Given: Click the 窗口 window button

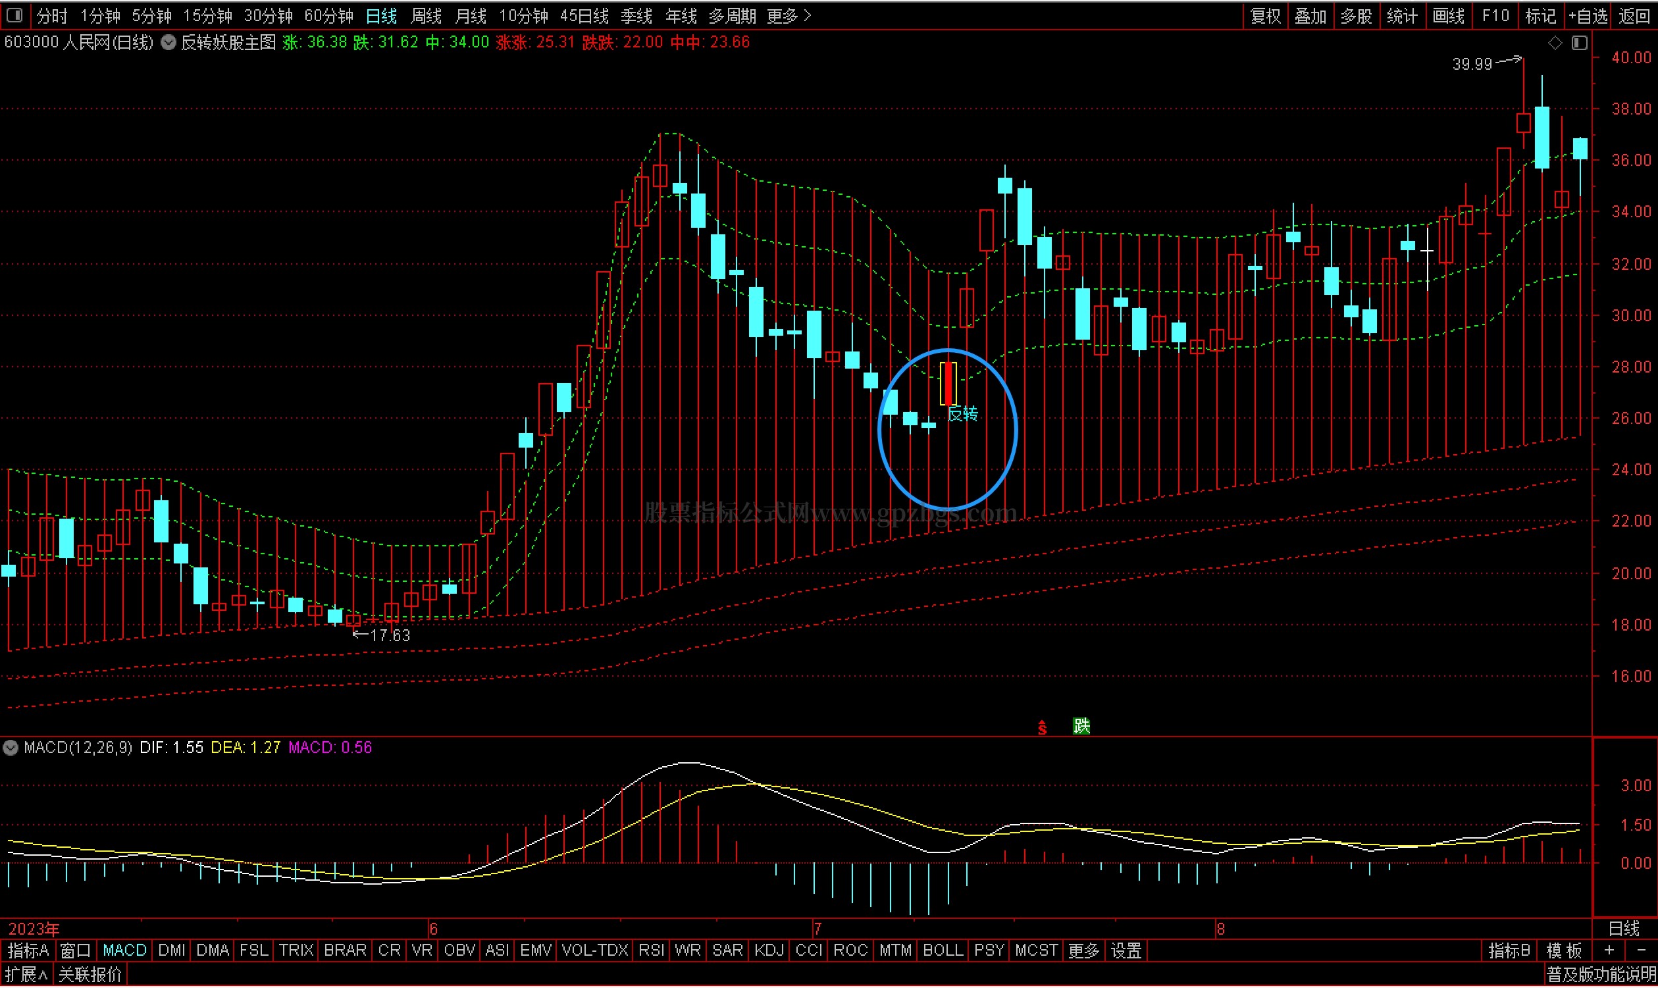Looking at the screenshot, I should pos(75,951).
